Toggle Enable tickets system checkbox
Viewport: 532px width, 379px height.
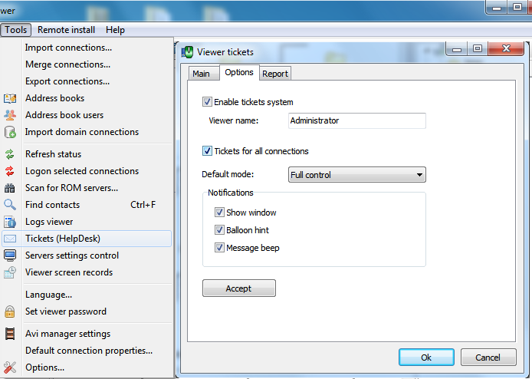pos(207,102)
